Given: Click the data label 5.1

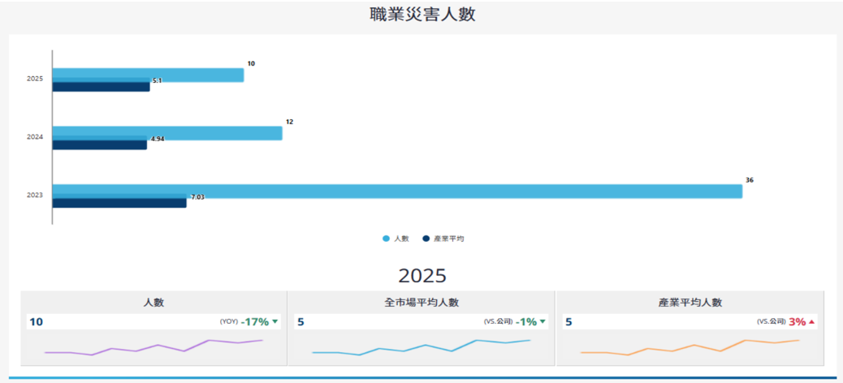Looking at the screenshot, I should coord(157,80).
